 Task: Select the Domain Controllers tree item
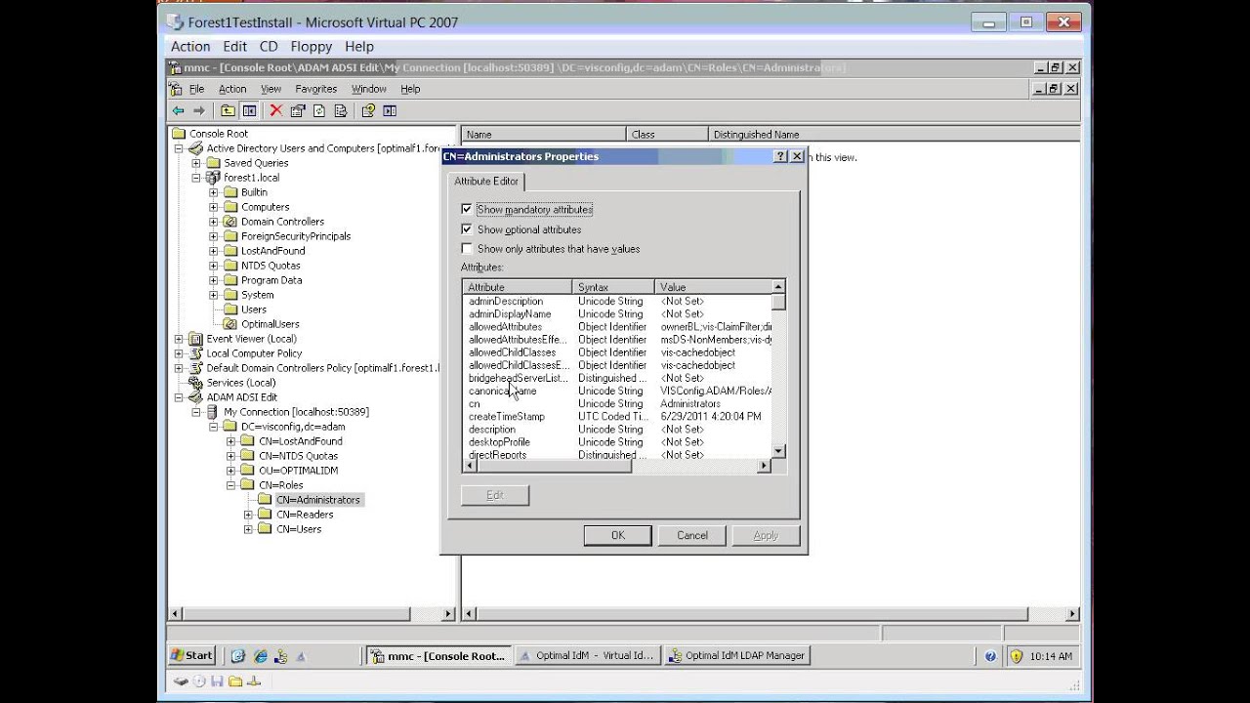[282, 222]
